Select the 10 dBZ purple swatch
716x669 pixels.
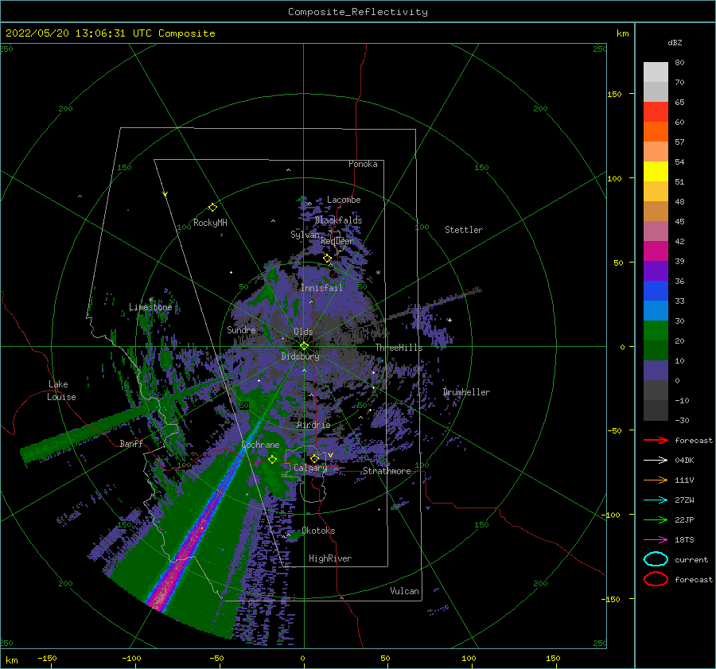pyautogui.click(x=656, y=371)
